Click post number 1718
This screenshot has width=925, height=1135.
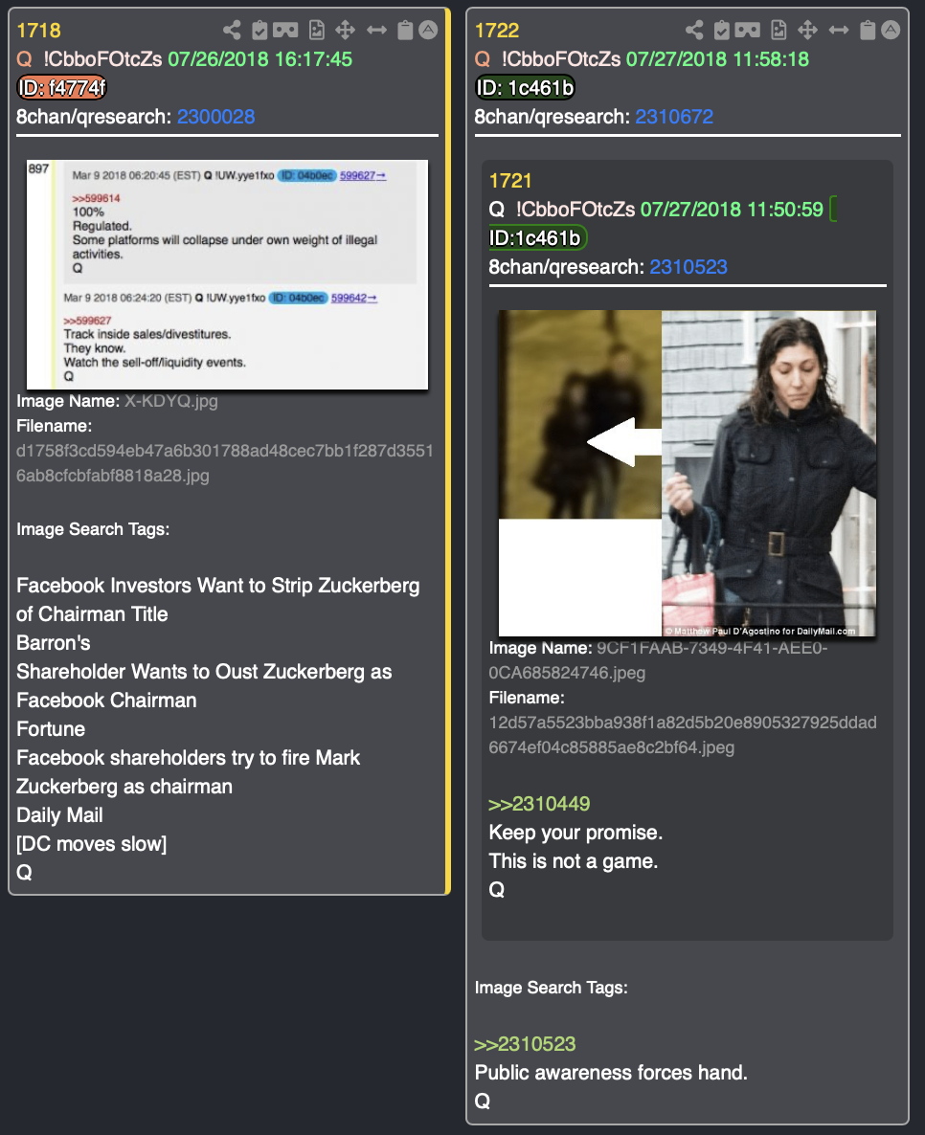tap(39, 31)
